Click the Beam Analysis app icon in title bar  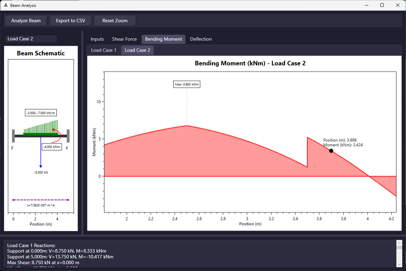click(6, 5)
